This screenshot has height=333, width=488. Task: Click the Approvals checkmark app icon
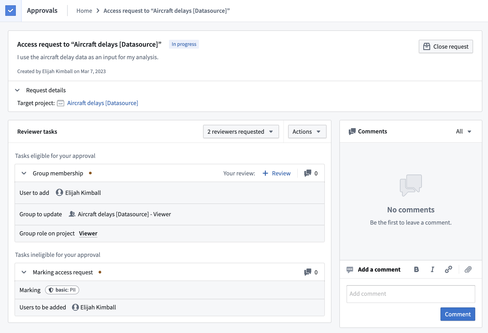(x=11, y=11)
